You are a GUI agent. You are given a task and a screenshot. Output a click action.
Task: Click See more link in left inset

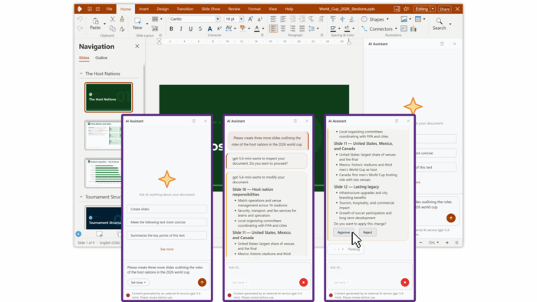point(166,249)
